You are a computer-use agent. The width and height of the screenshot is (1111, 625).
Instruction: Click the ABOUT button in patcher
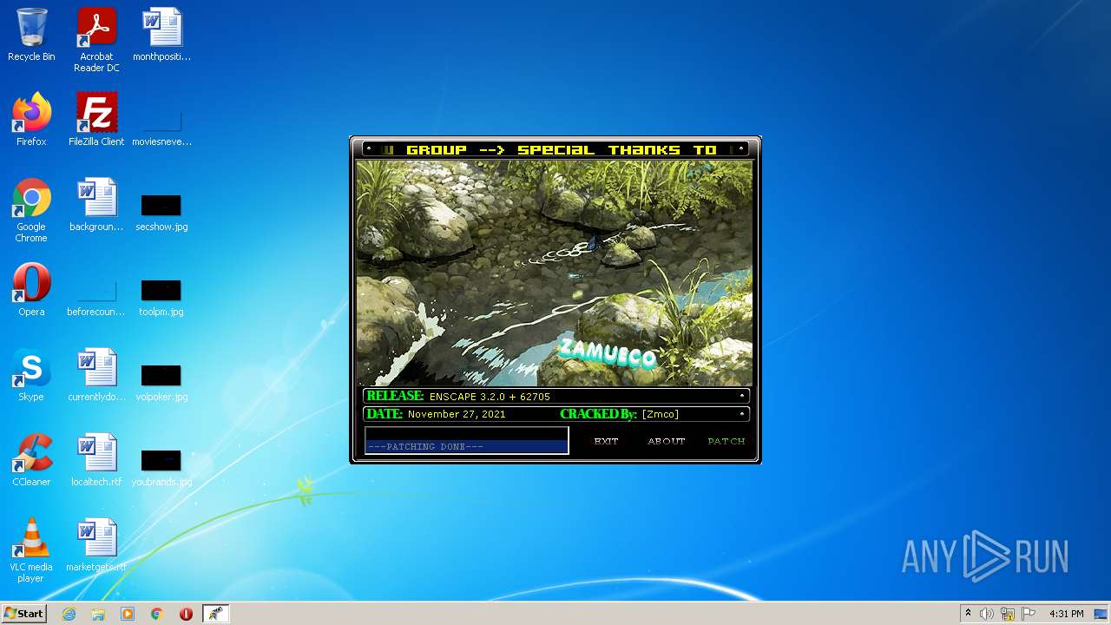pyautogui.click(x=667, y=442)
